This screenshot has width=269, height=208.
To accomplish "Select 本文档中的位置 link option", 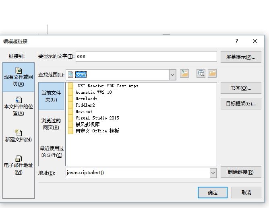I will (19, 106).
